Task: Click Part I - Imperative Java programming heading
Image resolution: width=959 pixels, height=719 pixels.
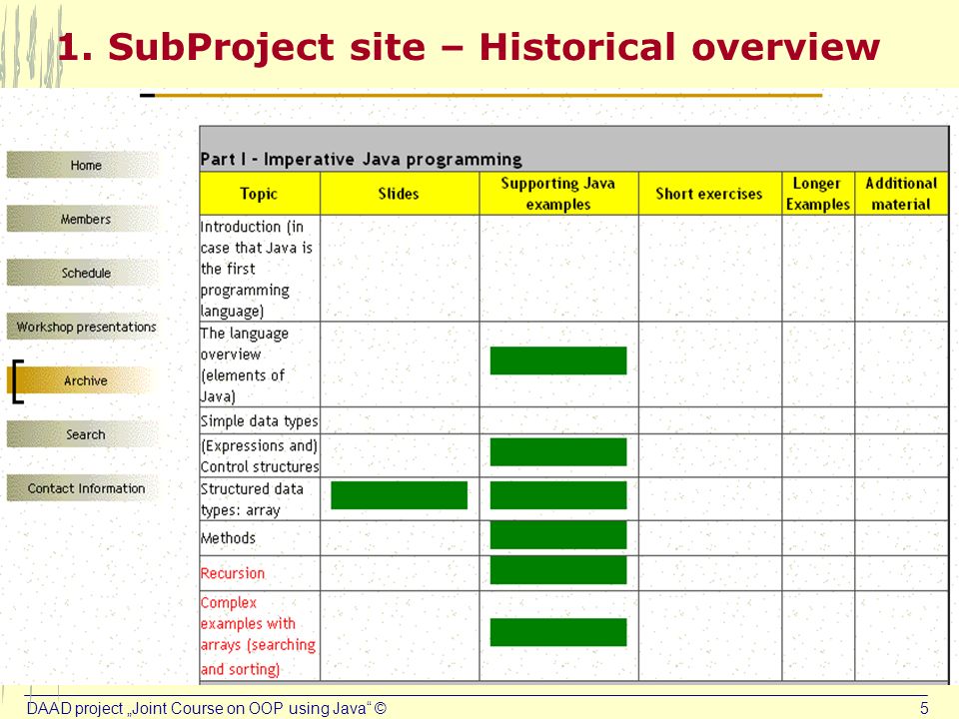Action: pyautogui.click(x=361, y=160)
